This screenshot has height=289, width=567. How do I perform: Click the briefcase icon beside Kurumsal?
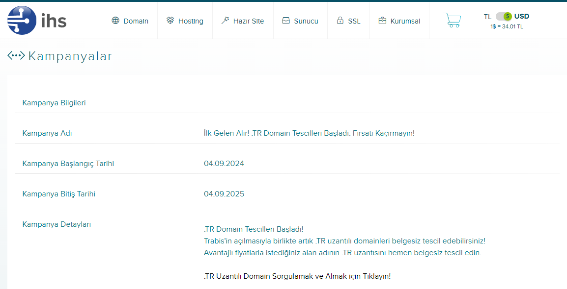pos(382,21)
